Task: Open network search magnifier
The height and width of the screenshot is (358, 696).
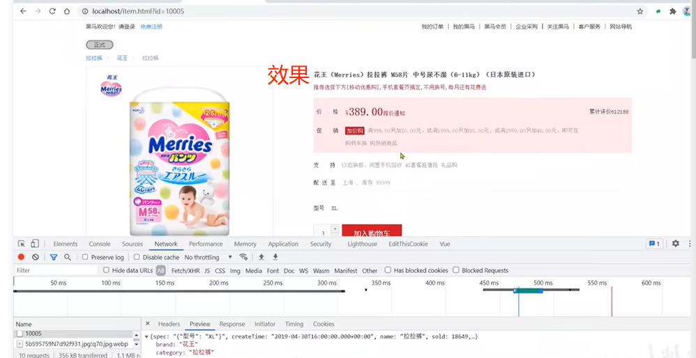Action: tap(68, 257)
